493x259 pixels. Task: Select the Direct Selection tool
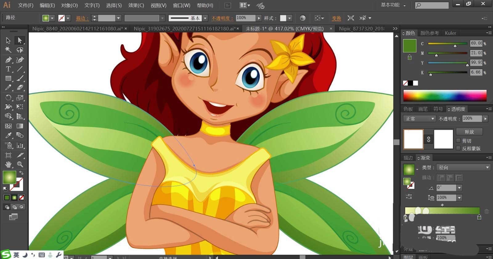[20, 40]
